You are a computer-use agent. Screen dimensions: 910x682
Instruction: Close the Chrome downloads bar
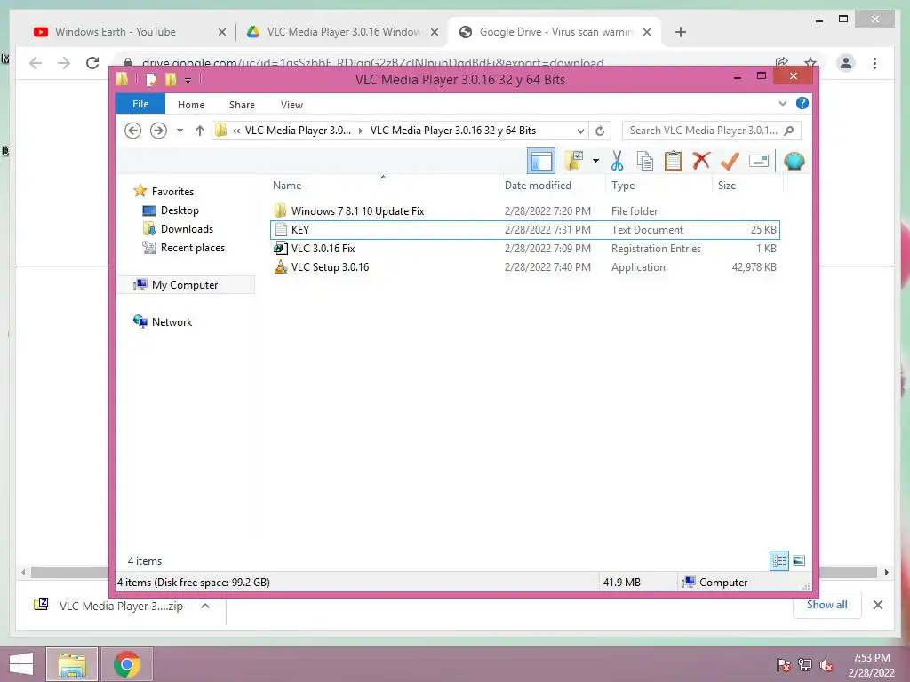[877, 605]
